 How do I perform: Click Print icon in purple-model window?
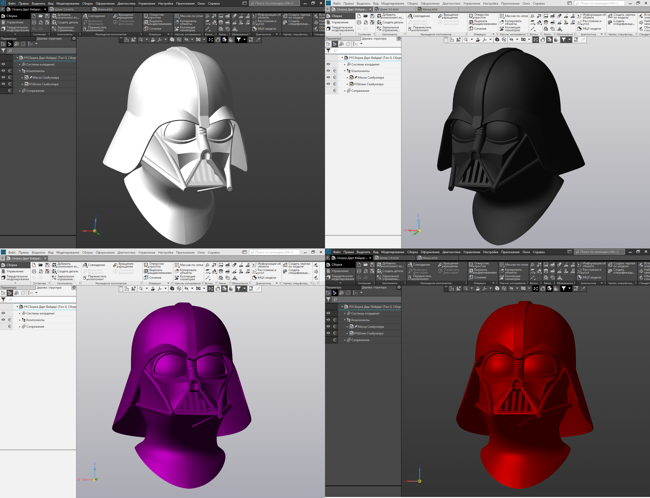tap(34, 271)
